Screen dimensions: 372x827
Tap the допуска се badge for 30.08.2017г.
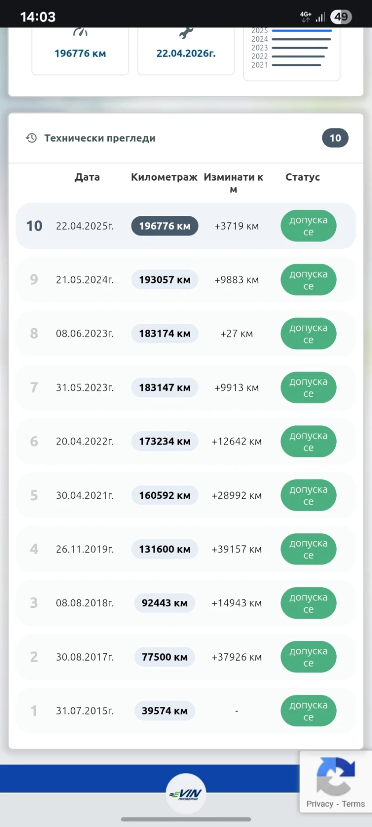tap(308, 657)
